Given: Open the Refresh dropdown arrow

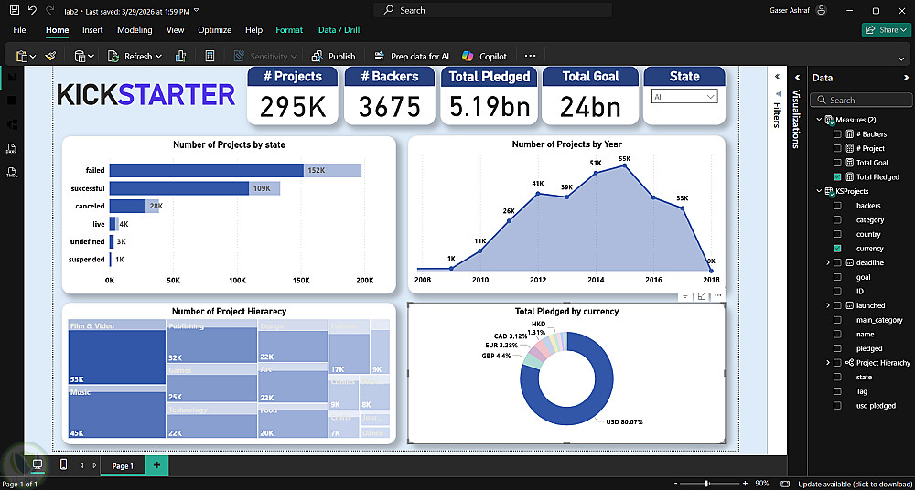Looking at the screenshot, I should click(x=158, y=57).
